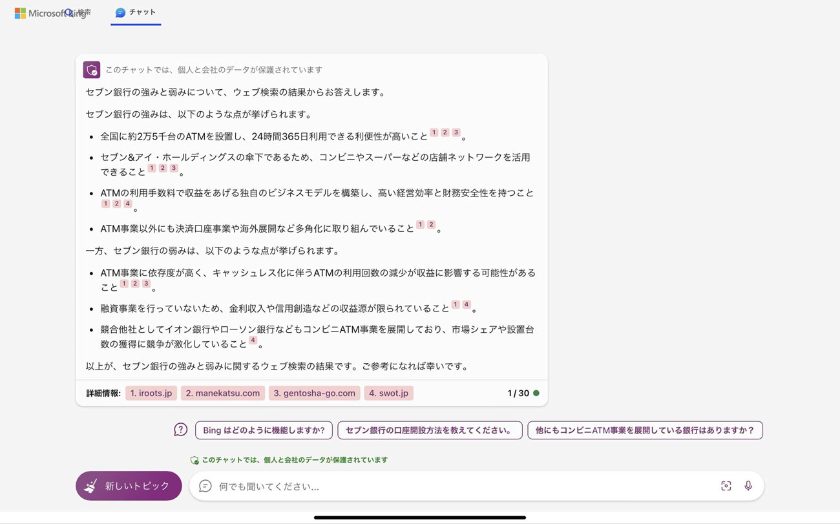Click in the 何でも聞いてください message field
The height and width of the screenshot is (524, 840).
pos(452,486)
